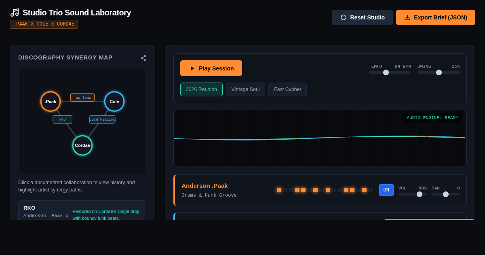Click the RKO edge label in the synergy map

[x=63, y=119]
